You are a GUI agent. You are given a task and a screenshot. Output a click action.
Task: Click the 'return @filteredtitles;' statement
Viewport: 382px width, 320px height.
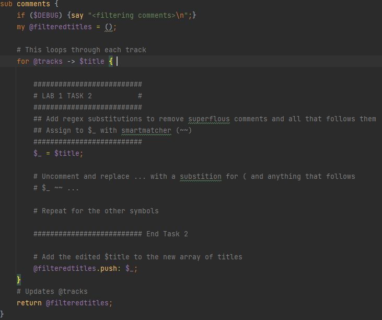(65, 303)
